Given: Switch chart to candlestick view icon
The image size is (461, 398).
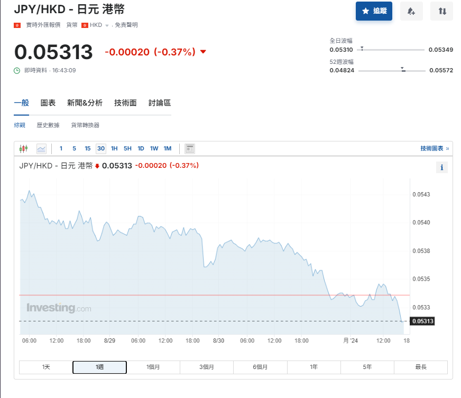Looking at the screenshot, I should (x=23, y=148).
